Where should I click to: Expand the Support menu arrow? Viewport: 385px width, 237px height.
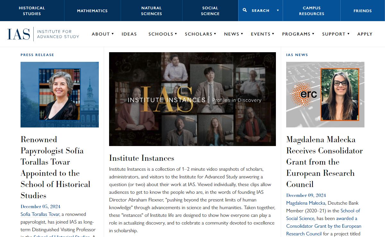(x=348, y=34)
